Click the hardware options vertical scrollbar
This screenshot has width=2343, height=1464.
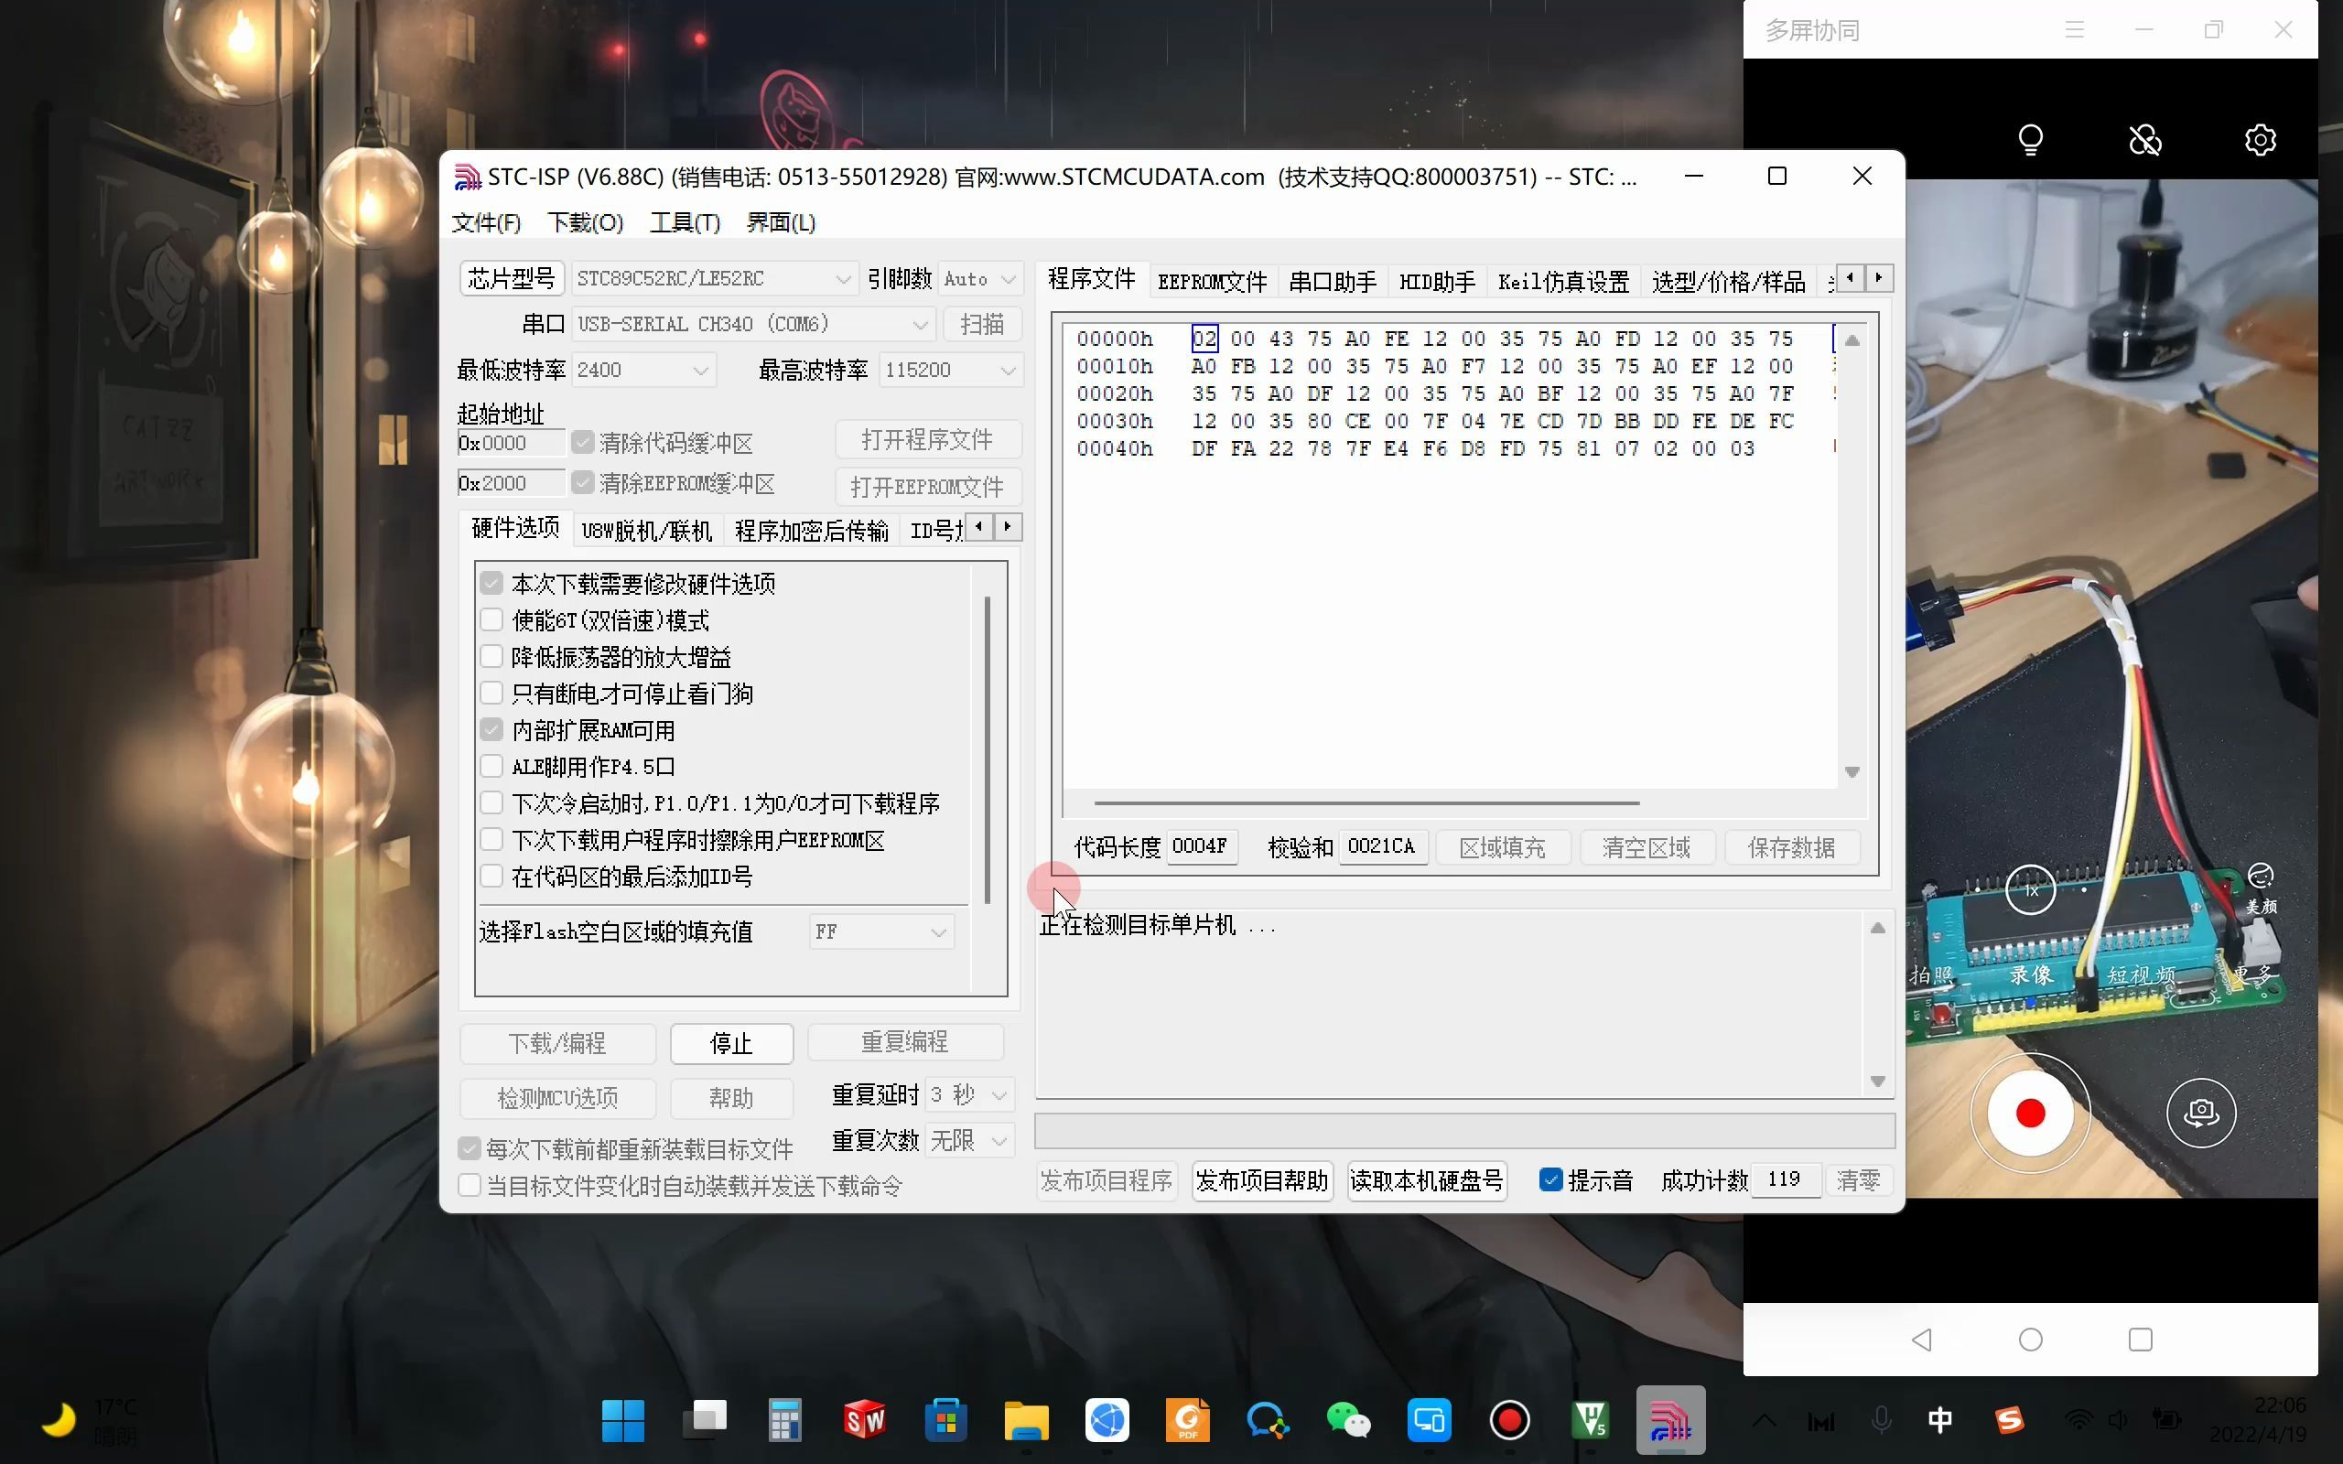click(x=987, y=750)
